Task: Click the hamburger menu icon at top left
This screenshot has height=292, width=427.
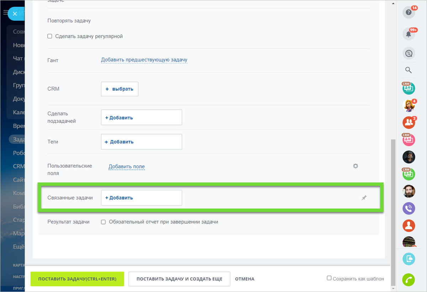Action: 5,13
